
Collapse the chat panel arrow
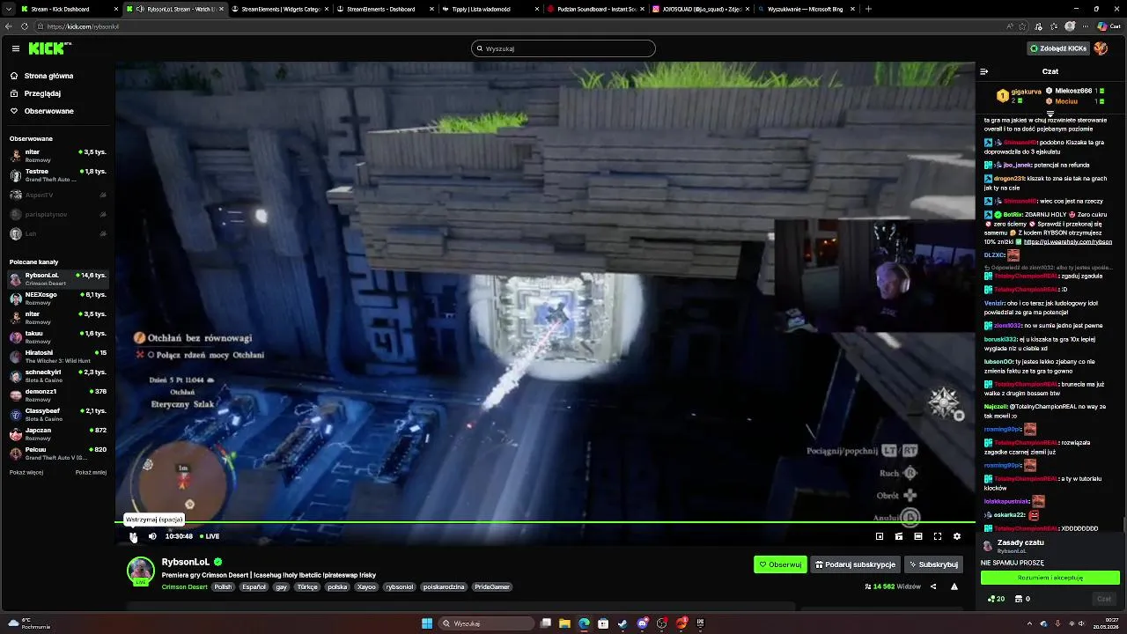tap(984, 71)
